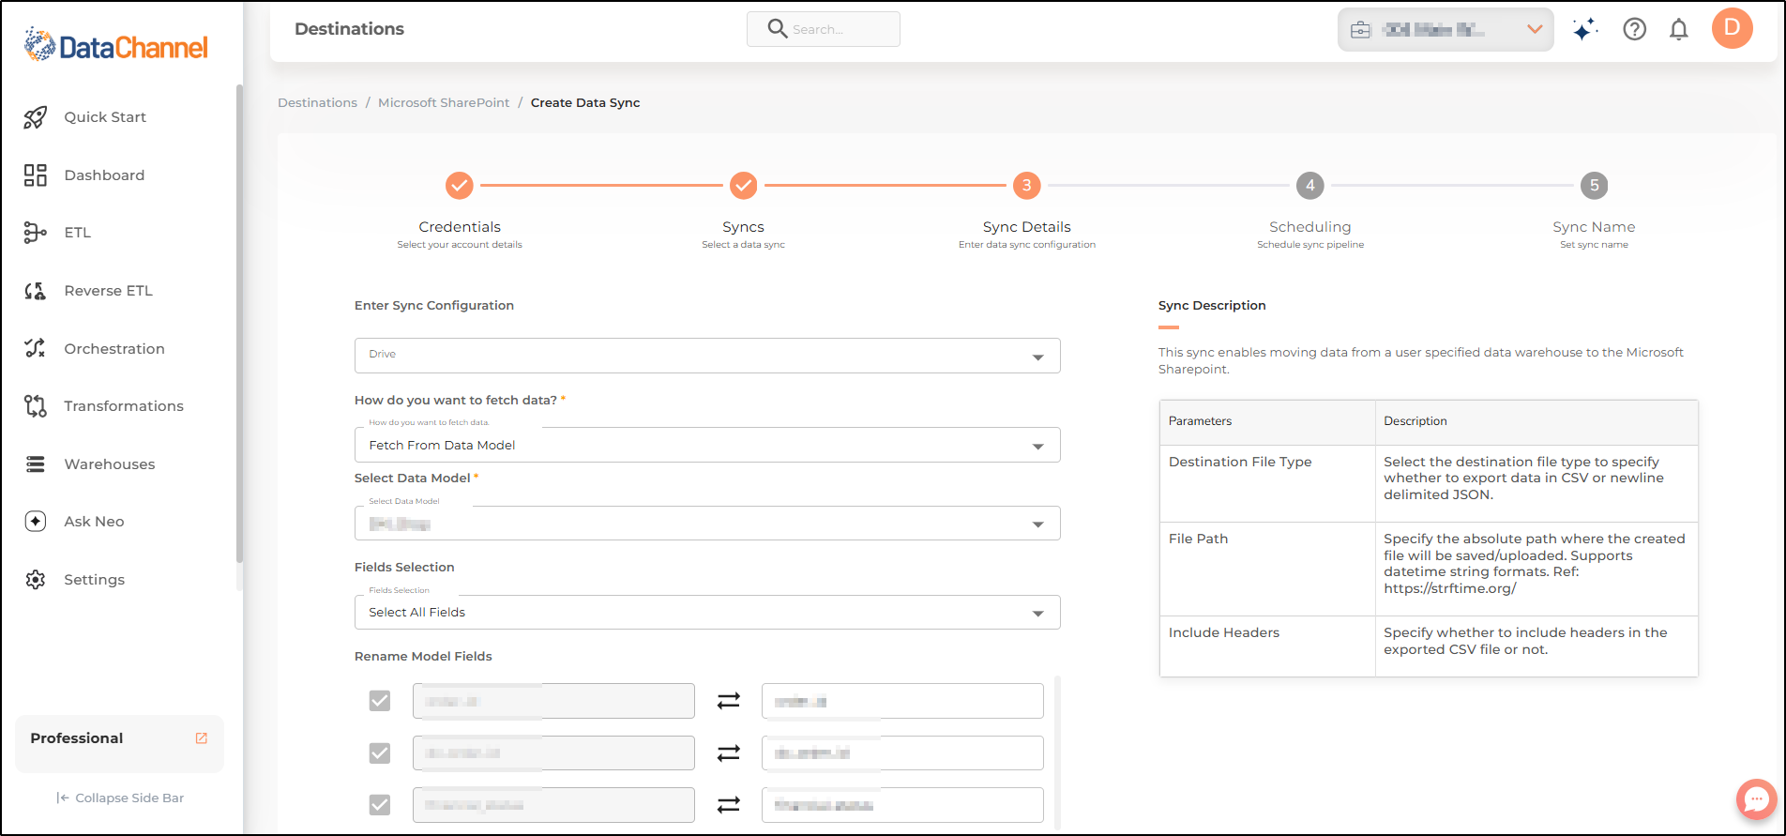This screenshot has height=836, width=1786.
Task: Open the Select Data Model dropdown
Action: tap(707, 524)
